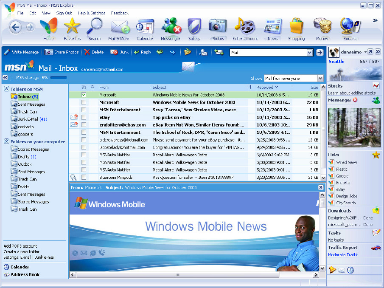This screenshot has width=384, height=288.
Task: Open the Messenger icon in top toolbar
Action: [x=171, y=28]
